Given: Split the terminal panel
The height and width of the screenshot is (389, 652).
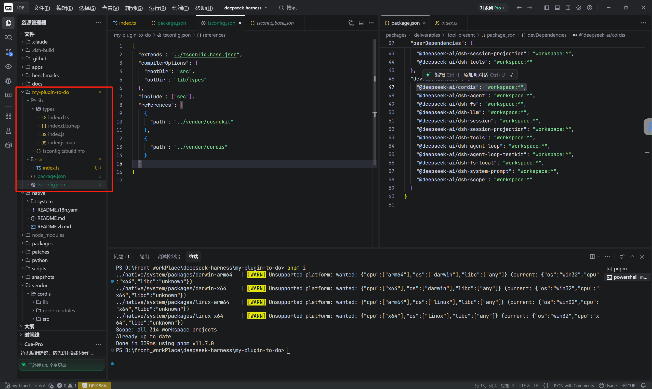Looking at the screenshot, I should (x=592, y=257).
